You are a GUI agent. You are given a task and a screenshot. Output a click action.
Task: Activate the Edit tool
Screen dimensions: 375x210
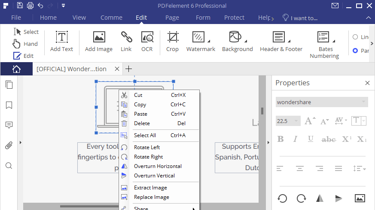(24, 56)
